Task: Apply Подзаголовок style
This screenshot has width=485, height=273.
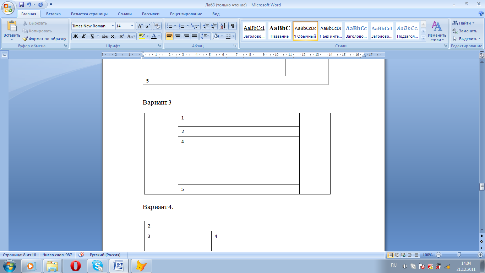Action: (407, 31)
